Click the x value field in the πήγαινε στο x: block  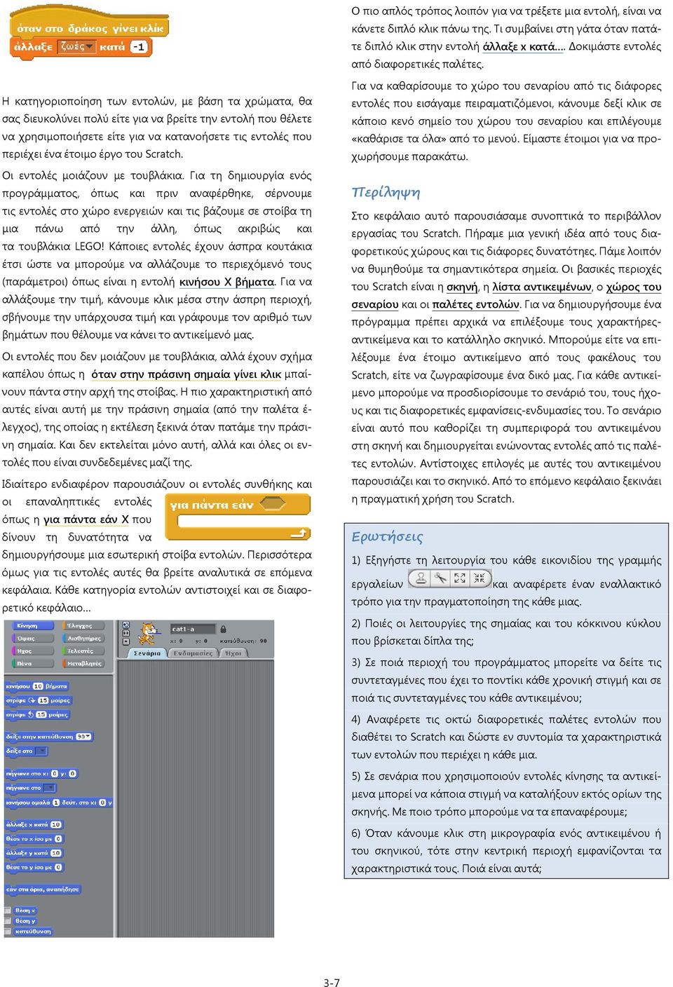click(x=55, y=774)
